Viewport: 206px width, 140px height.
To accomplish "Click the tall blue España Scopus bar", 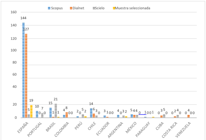I will (x=24, y=70).
